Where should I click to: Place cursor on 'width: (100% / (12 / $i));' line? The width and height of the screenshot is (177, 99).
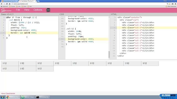25,23
